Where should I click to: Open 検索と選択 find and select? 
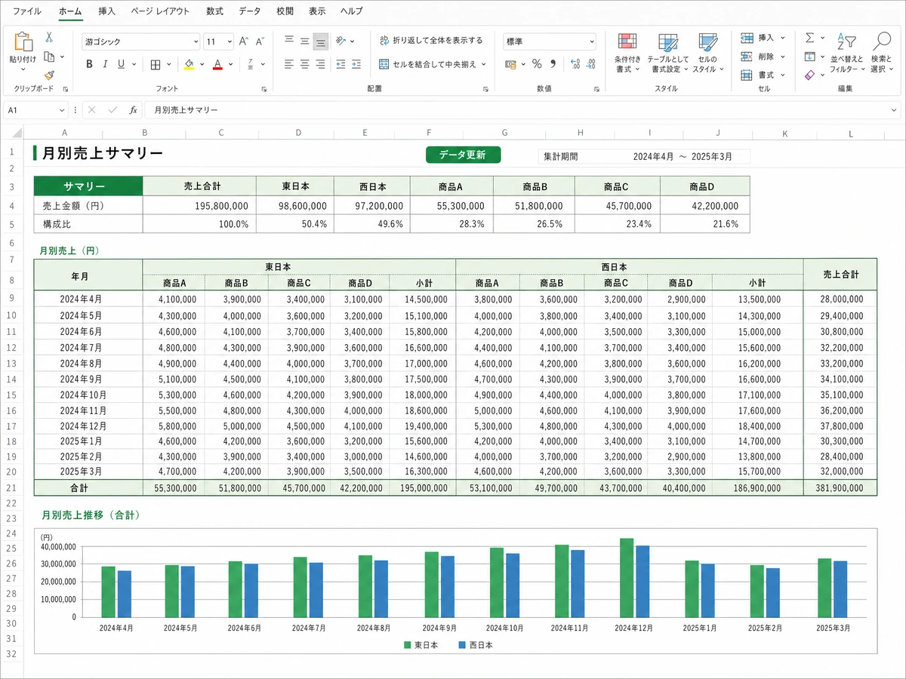pos(881,53)
